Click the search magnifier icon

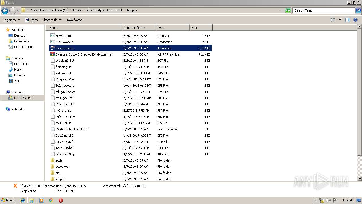(358, 10)
